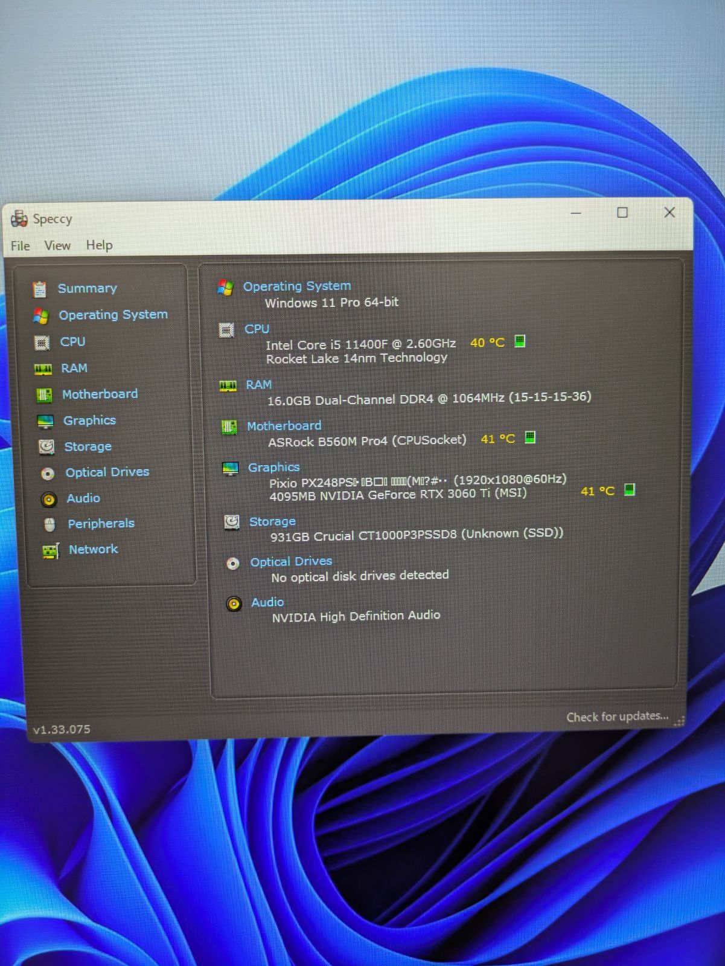
Task: Select Storage label in the sidebar
Action: [x=88, y=446]
